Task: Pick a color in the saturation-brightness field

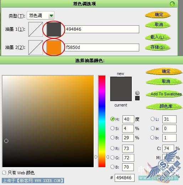Action: [x=48, y=121]
